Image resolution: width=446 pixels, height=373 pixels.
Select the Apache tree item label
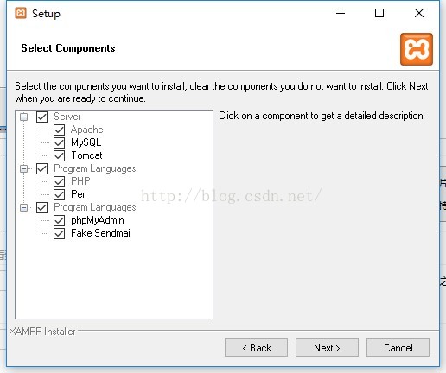(86, 130)
